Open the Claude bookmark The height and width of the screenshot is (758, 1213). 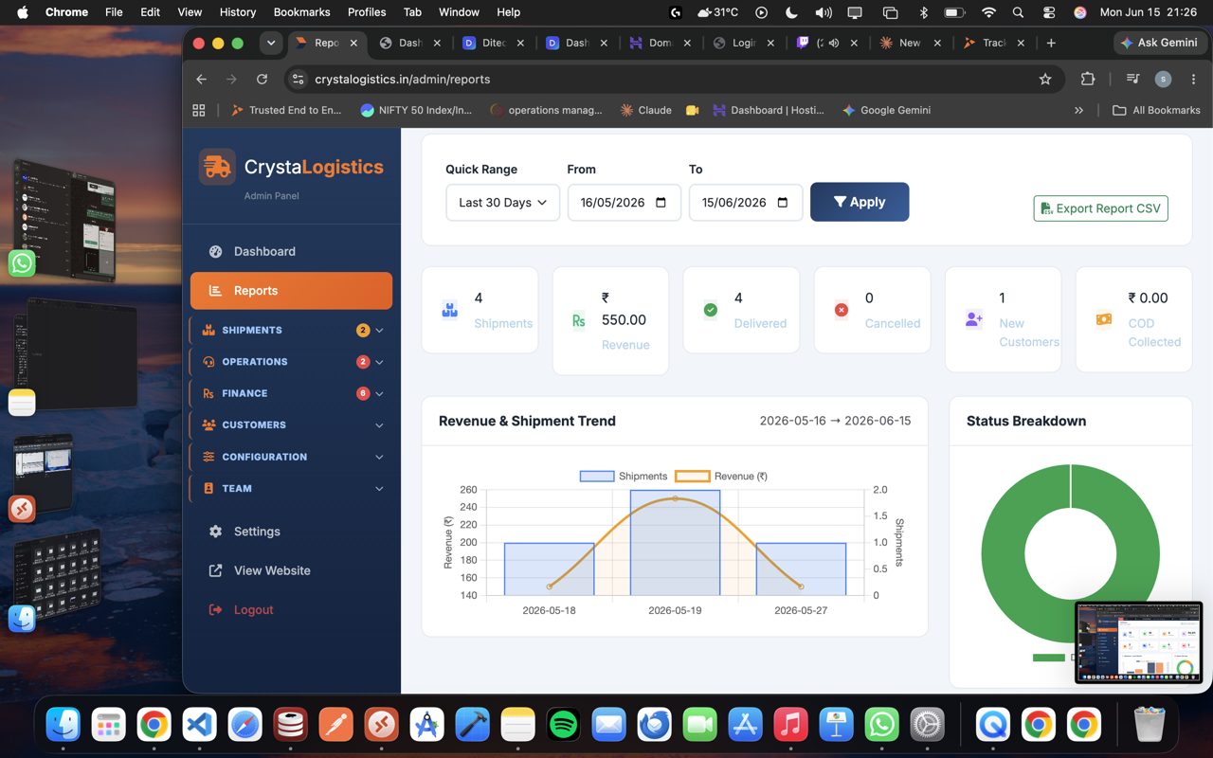coord(645,110)
